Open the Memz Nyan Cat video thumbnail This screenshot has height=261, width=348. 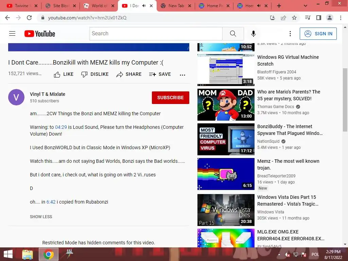[226, 174]
